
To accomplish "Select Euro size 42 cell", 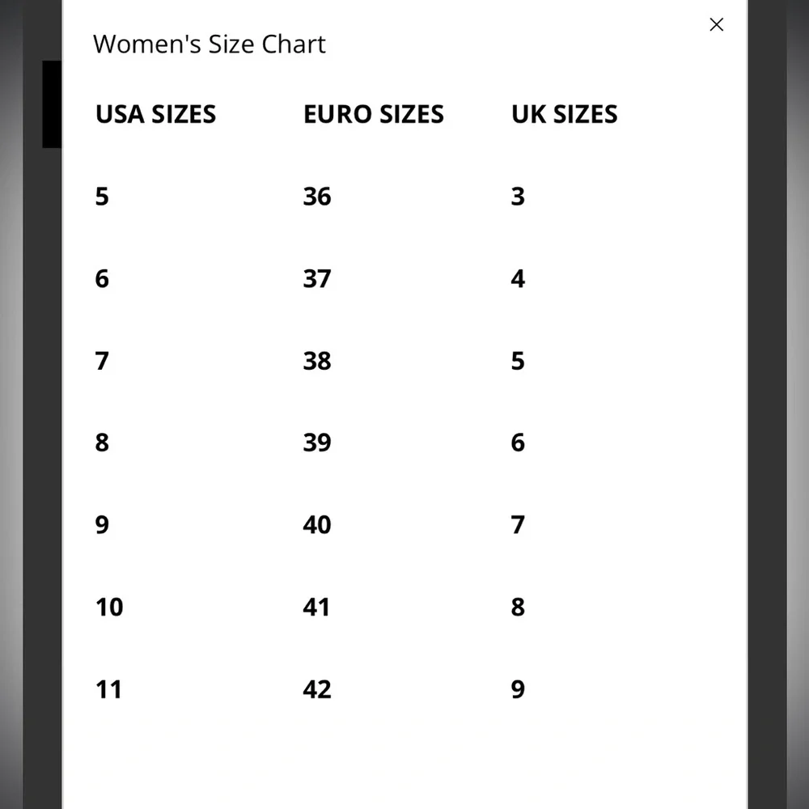I will [x=317, y=689].
